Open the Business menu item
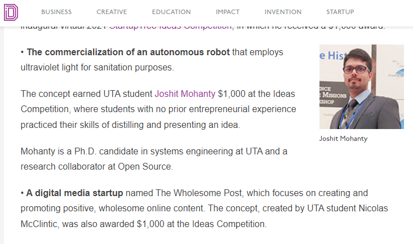Image resolution: width=413 pixels, height=244 pixels. point(56,12)
